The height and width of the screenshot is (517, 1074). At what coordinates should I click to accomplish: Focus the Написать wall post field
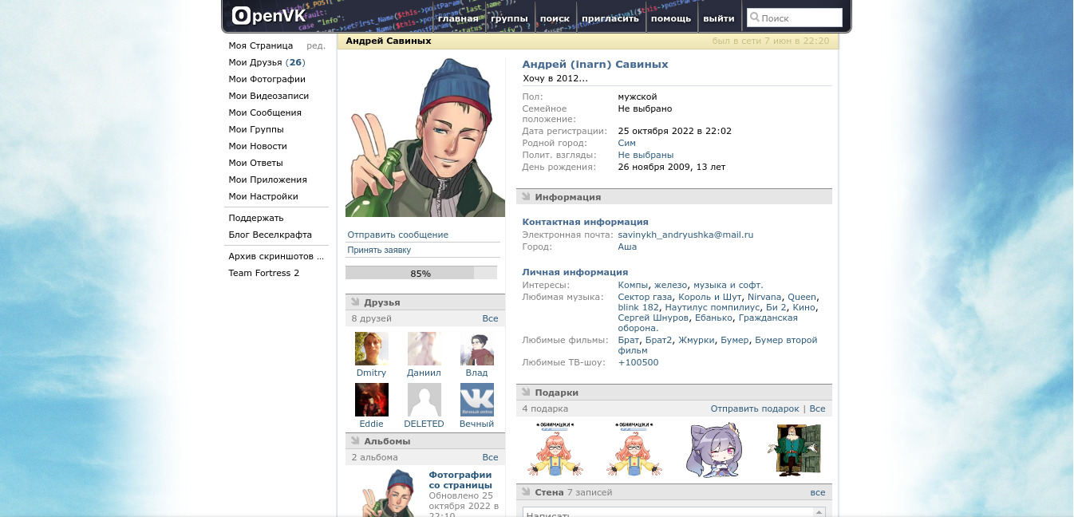pos(673,512)
